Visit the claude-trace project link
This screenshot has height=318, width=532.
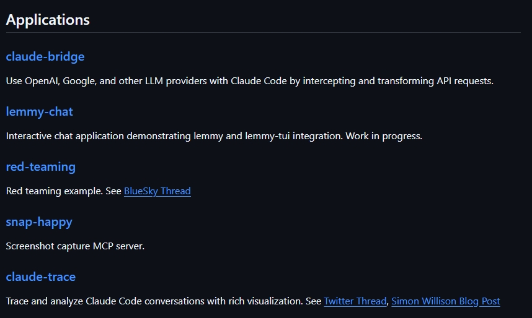(41, 277)
